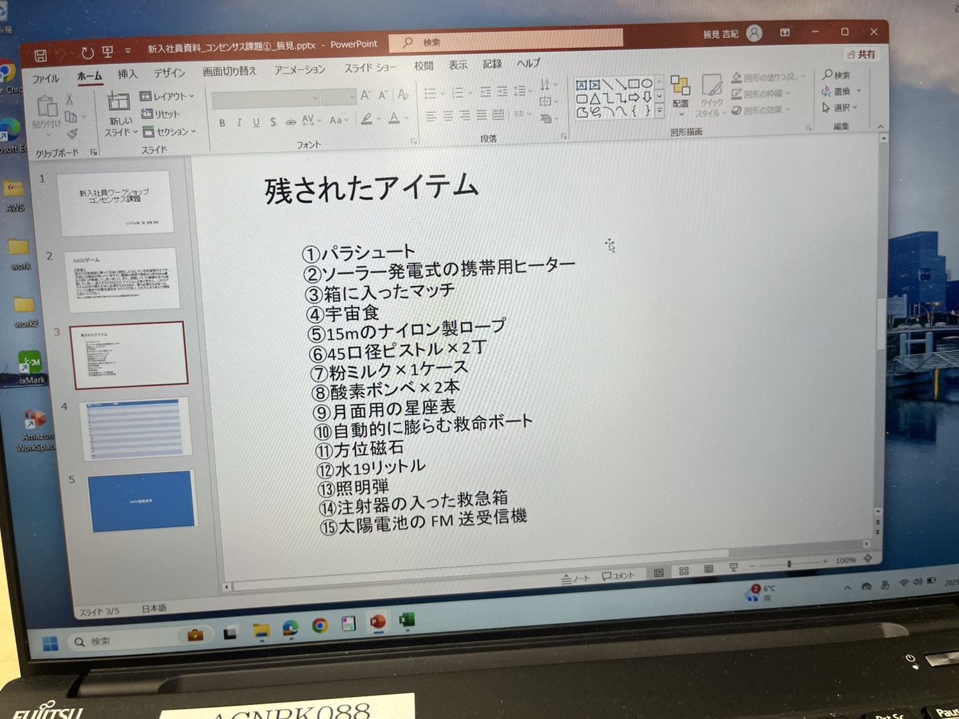The width and height of the screenshot is (959, 719).
Task: Open the セクション section dropdown
Action: [x=170, y=132]
